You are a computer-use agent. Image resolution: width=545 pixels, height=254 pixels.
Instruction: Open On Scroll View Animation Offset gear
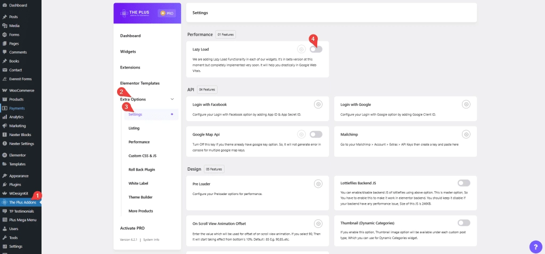(318, 223)
